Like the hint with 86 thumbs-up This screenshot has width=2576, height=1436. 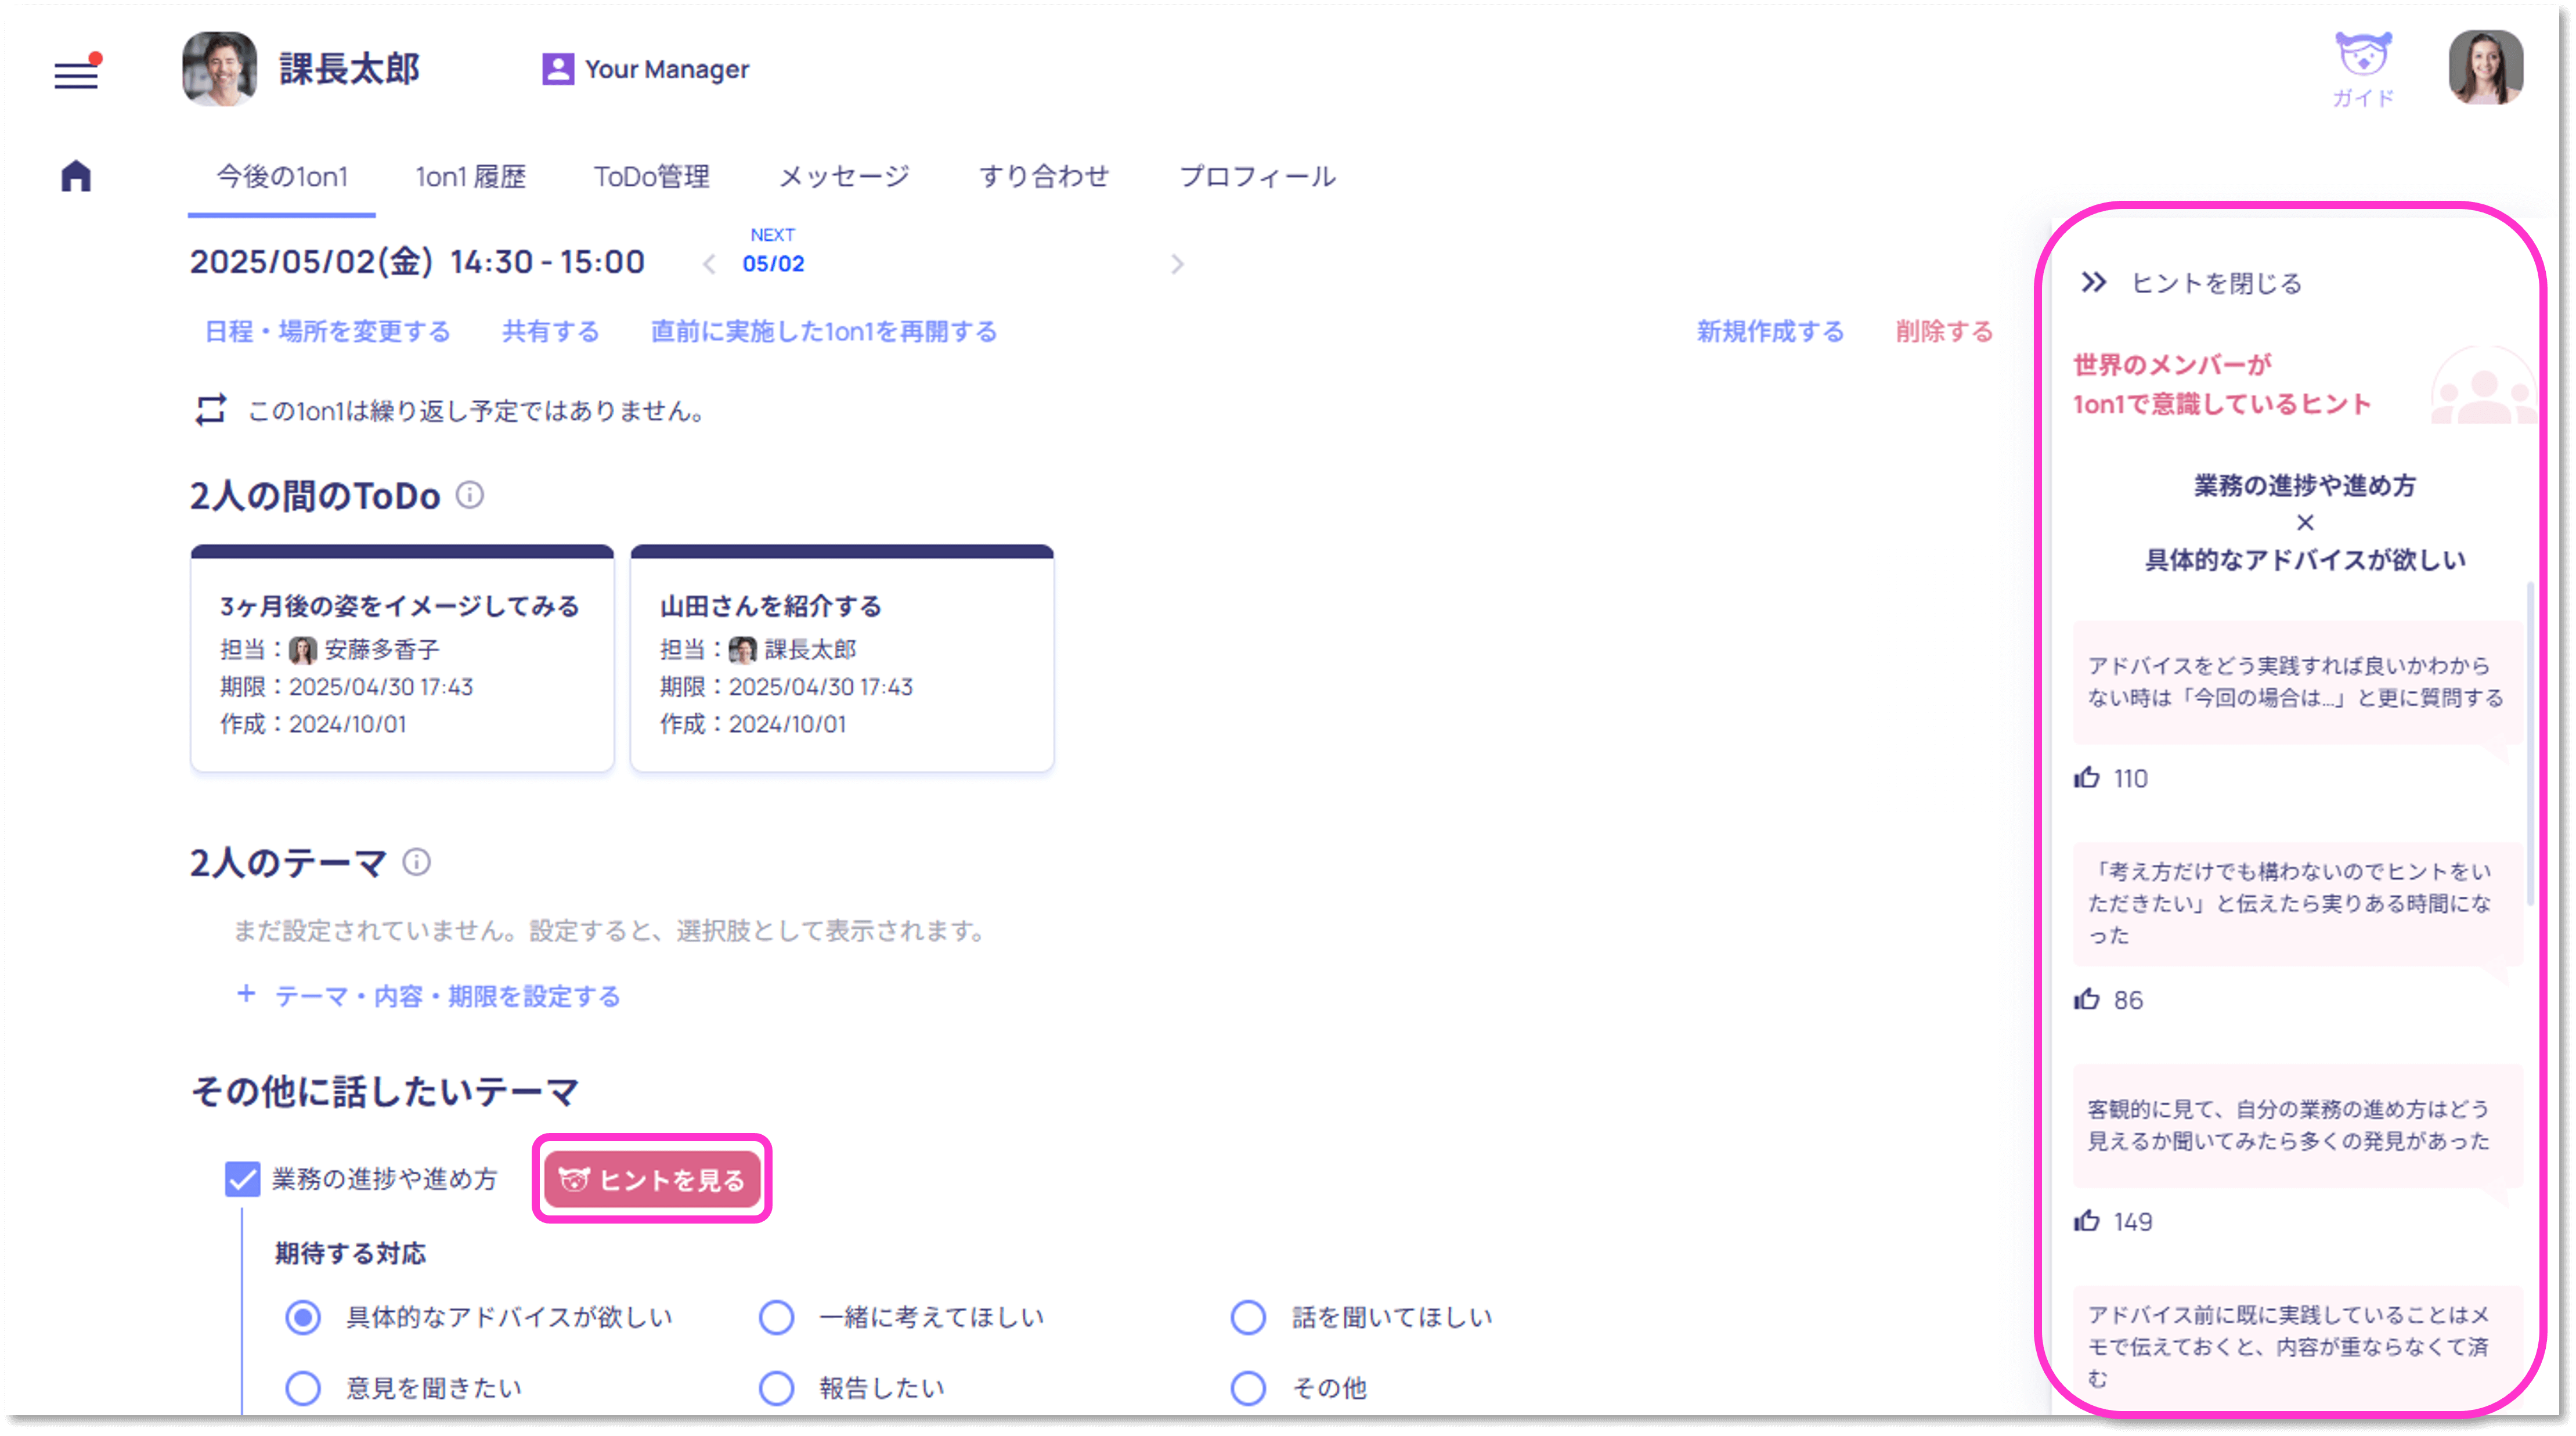coord(2087,1000)
